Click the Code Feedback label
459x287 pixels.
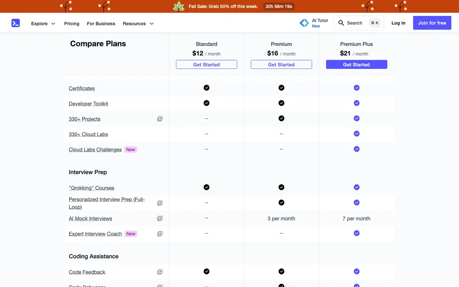[87, 272]
